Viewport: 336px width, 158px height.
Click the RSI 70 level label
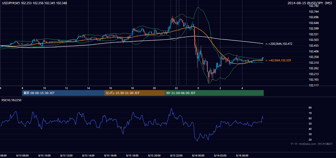(310, 113)
